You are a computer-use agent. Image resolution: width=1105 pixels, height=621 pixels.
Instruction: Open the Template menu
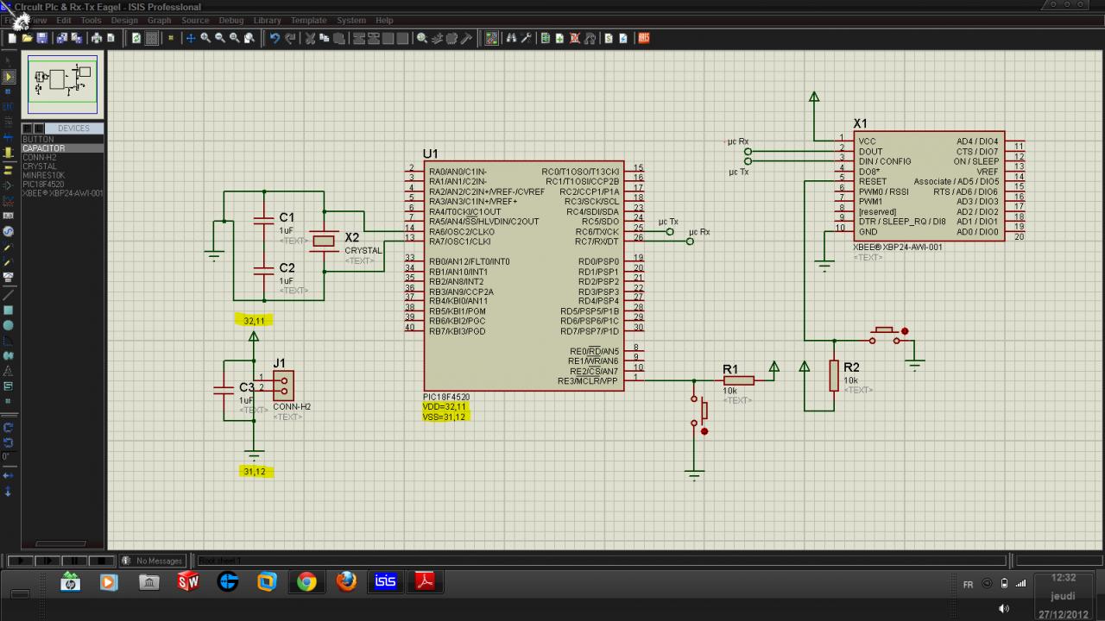308,20
